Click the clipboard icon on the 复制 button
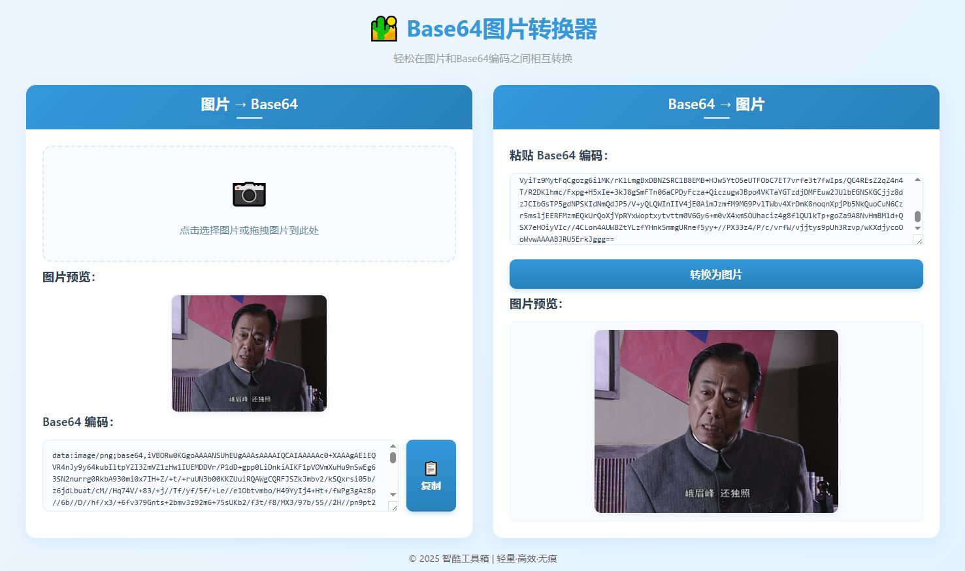 (x=431, y=468)
